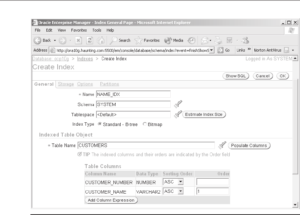The height and width of the screenshot is (215, 300).
Task: Click the Go arrow next to address bar
Action: [x=220, y=50]
